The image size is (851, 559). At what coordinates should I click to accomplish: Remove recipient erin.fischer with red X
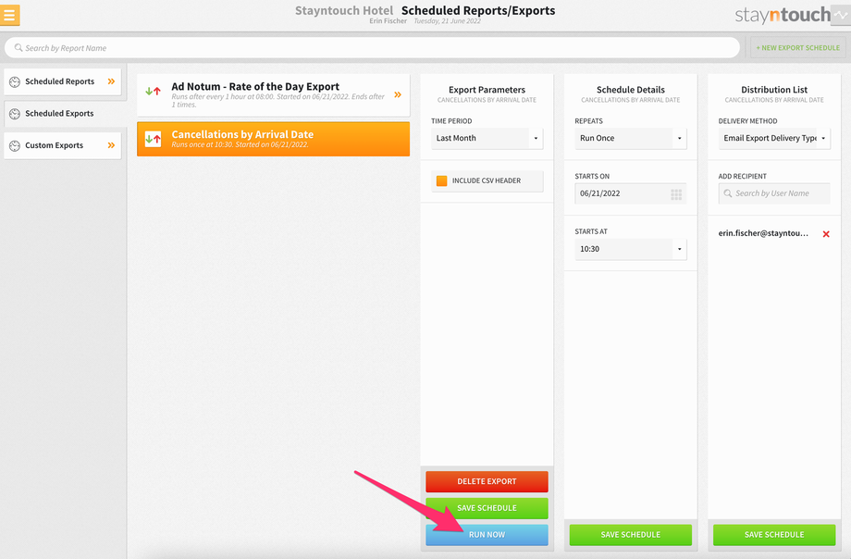point(826,234)
